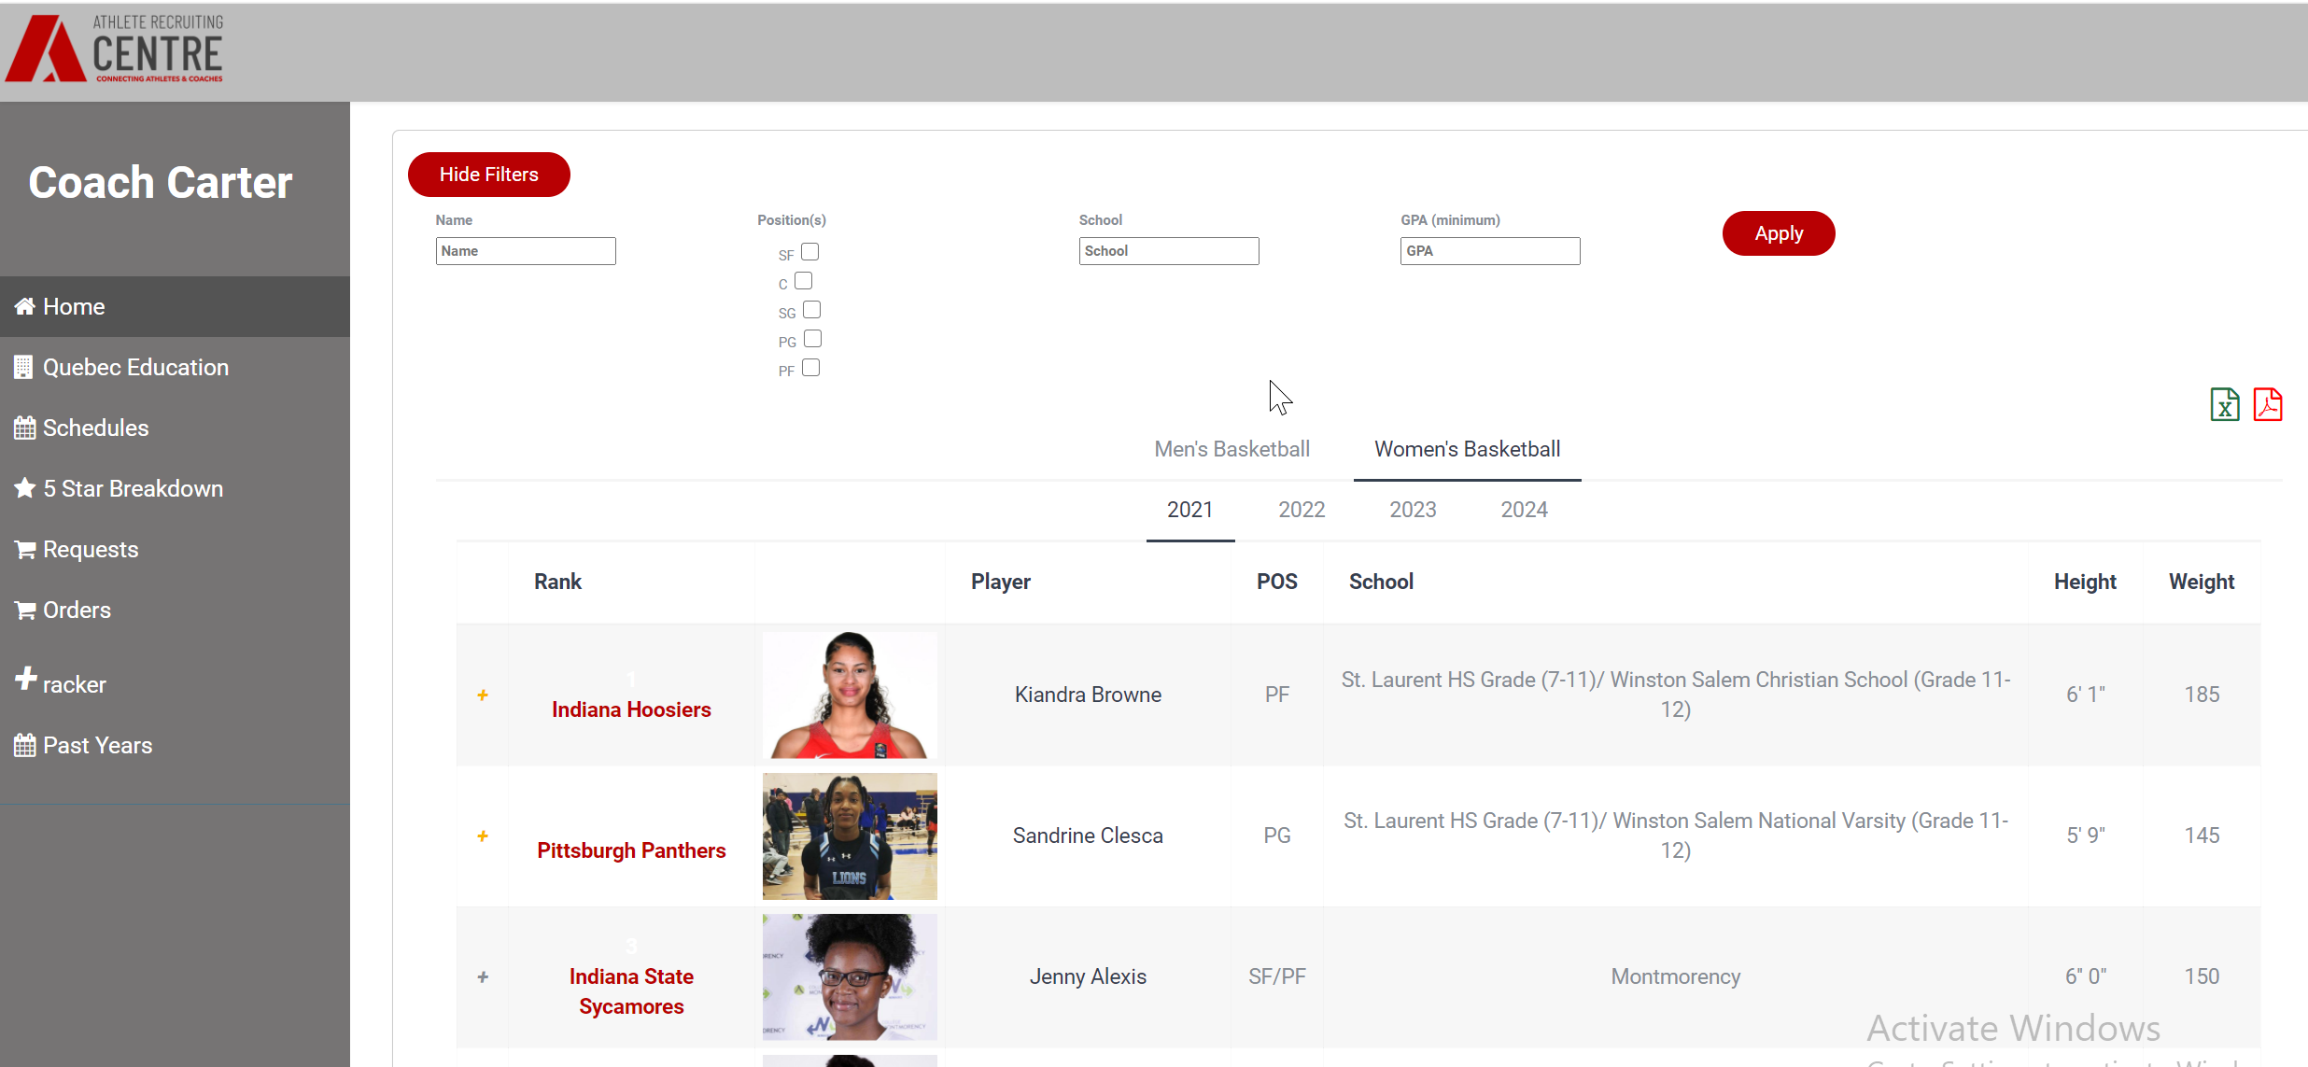Image resolution: width=2308 pixels, height=1067 pixels.
Task: Switch to Men's Basketball tab
Action: 1231,449
